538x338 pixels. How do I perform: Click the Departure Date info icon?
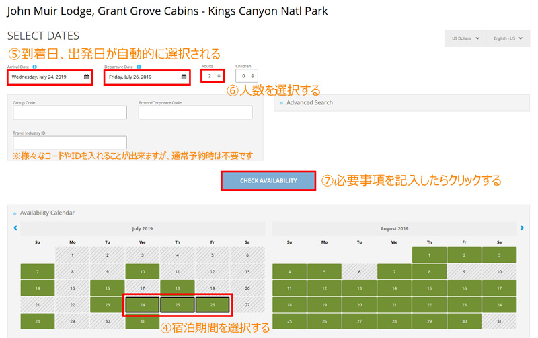click(x=139, y=67)
